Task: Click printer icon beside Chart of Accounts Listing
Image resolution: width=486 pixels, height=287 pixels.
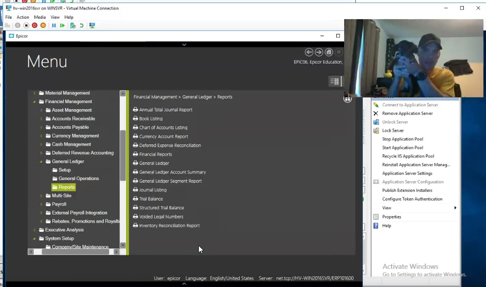Action: [x=135, y=127]
